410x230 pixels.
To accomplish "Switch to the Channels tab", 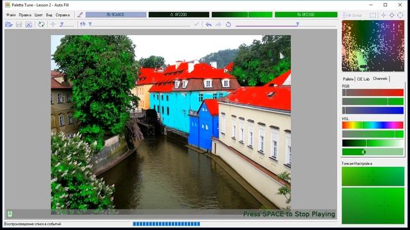I will pyautogui.click(x=380, y=79).
